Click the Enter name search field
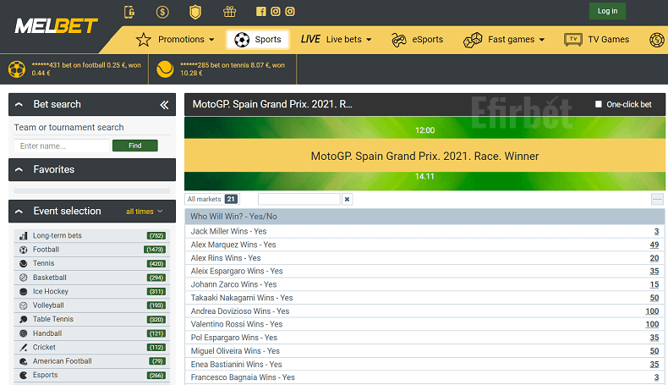The width and height of the screenshot is (668, 385). [62, 146]
